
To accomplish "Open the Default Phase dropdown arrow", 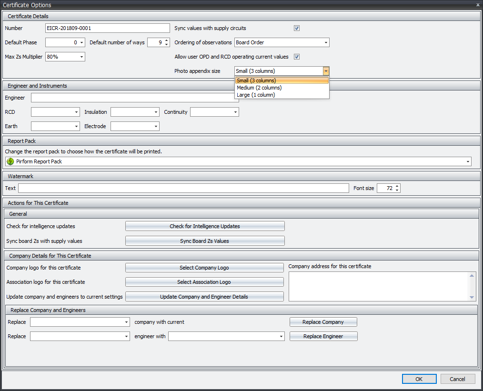I will pyautogui.click(x=82, y=42).
